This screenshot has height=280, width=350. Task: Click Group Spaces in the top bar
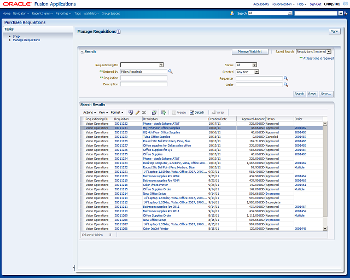click(x=110, y=13)
